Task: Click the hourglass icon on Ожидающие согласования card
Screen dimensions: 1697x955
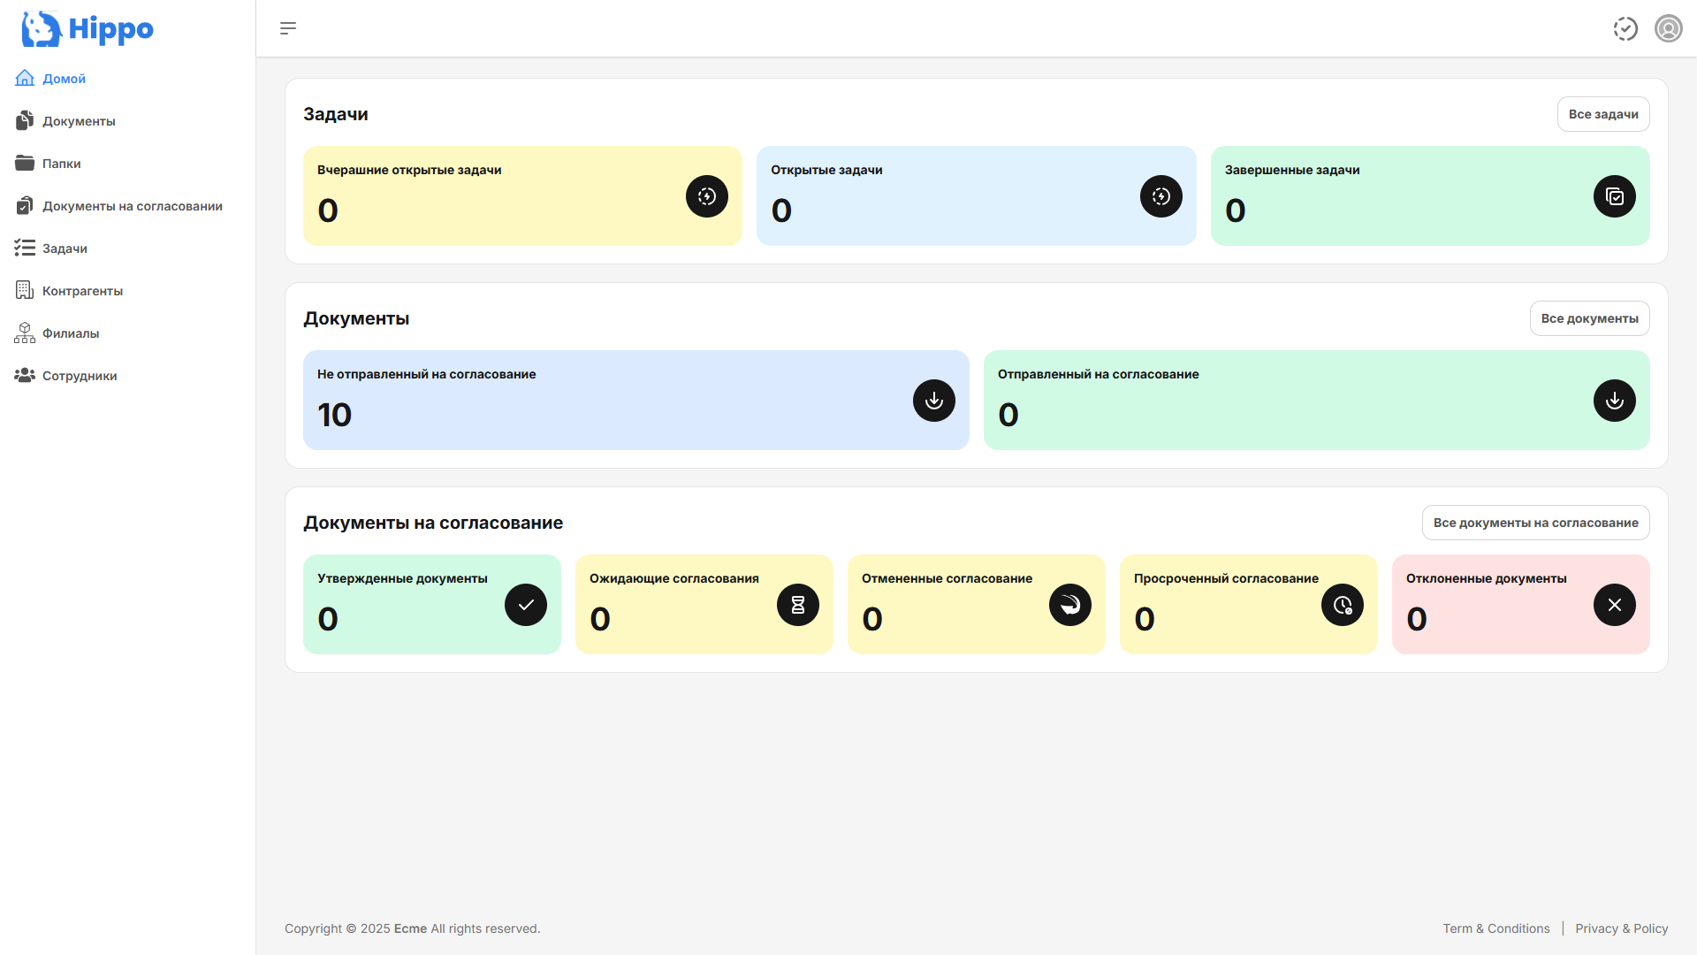Action: pyautogui.click(x=797, y=604)
